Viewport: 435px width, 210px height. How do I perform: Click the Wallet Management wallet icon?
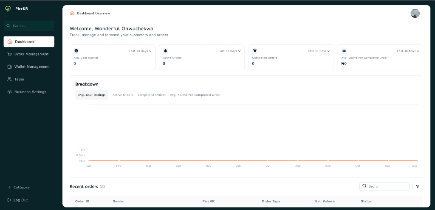click(x=9, y=66)
